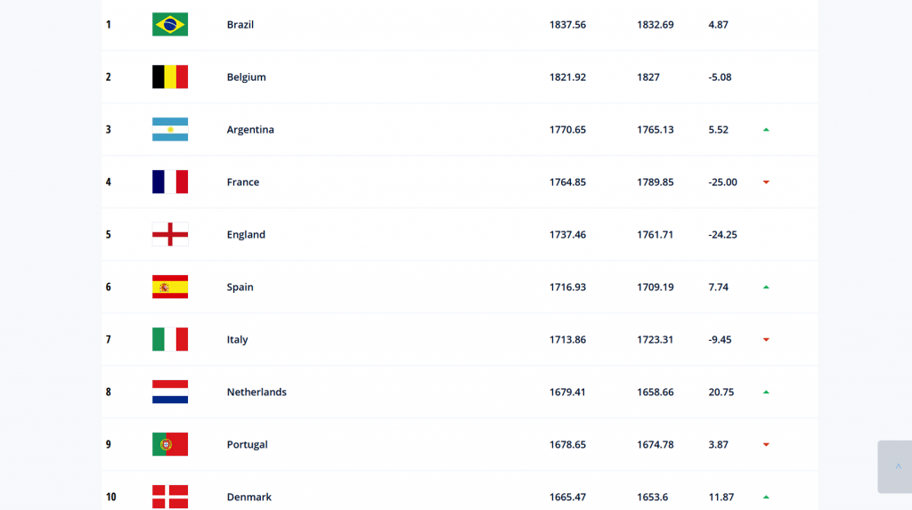912x510 pixels.
Task: Click Spain's green rank-up arrow
Action: (766, 287)
